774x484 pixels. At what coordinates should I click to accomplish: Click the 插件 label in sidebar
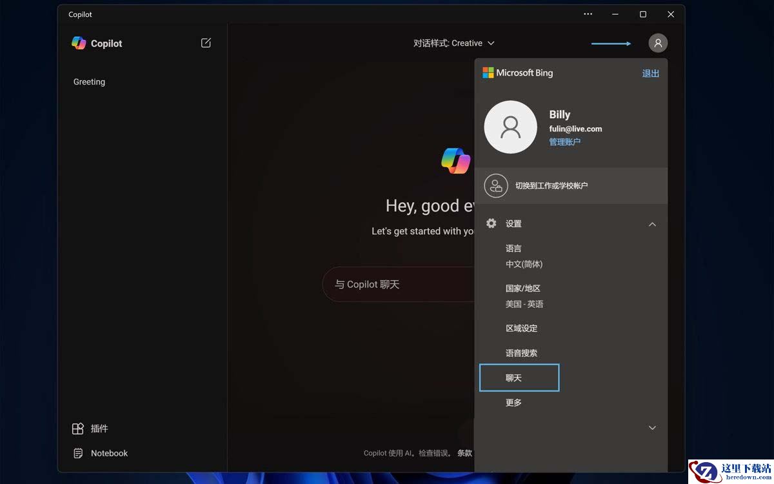point(99,429)
